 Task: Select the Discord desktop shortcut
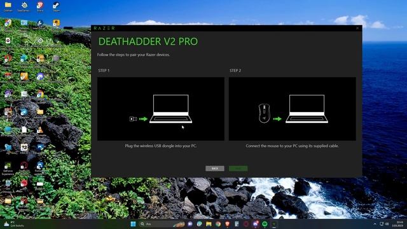[x=40, y=77]
